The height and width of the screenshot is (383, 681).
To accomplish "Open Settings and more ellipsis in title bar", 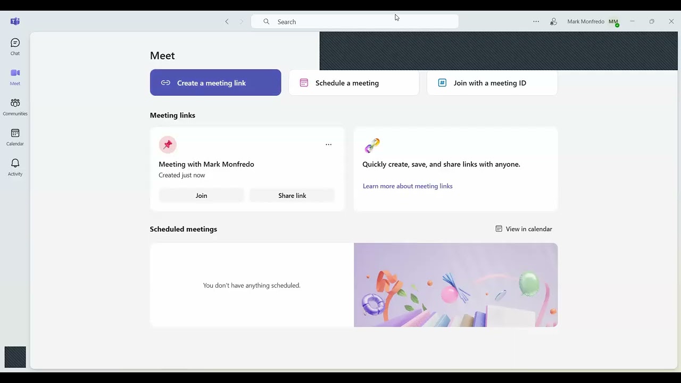I will coord(536,22).
